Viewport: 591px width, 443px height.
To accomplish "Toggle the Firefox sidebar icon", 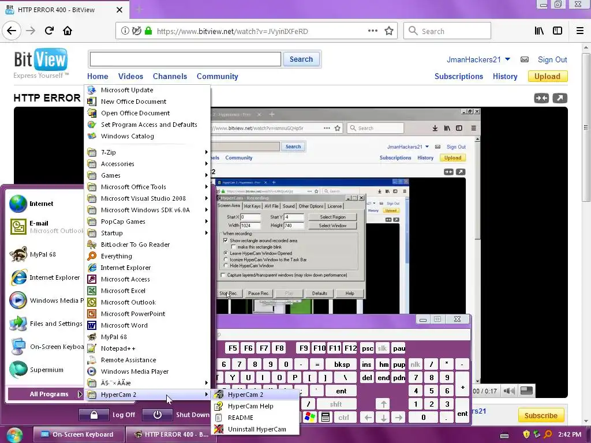I will (x=558, y=31).
